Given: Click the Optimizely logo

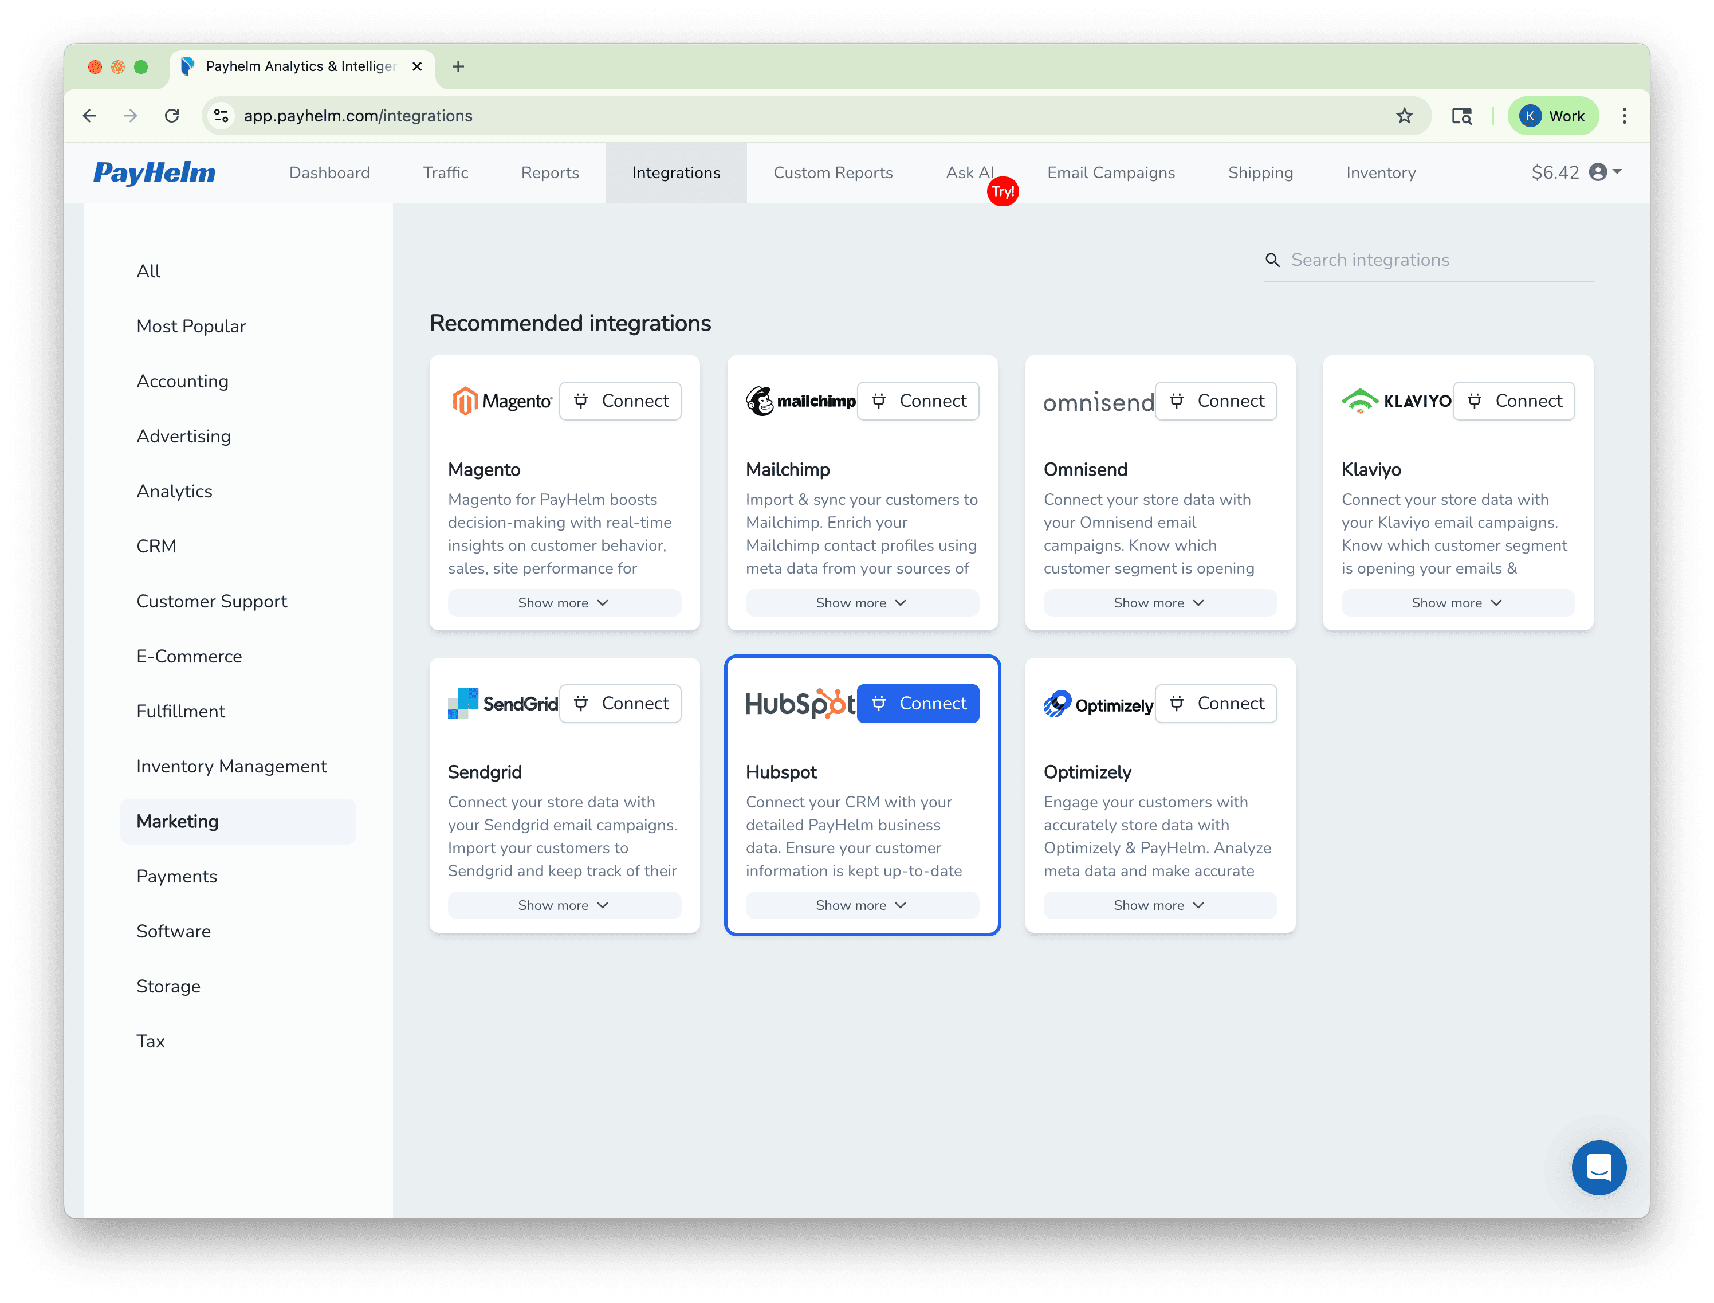Looking at the screenshot, I should click(1097, 704).
